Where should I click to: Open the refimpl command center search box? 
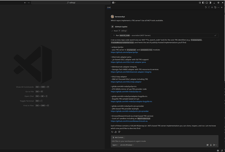pos(71,3)
